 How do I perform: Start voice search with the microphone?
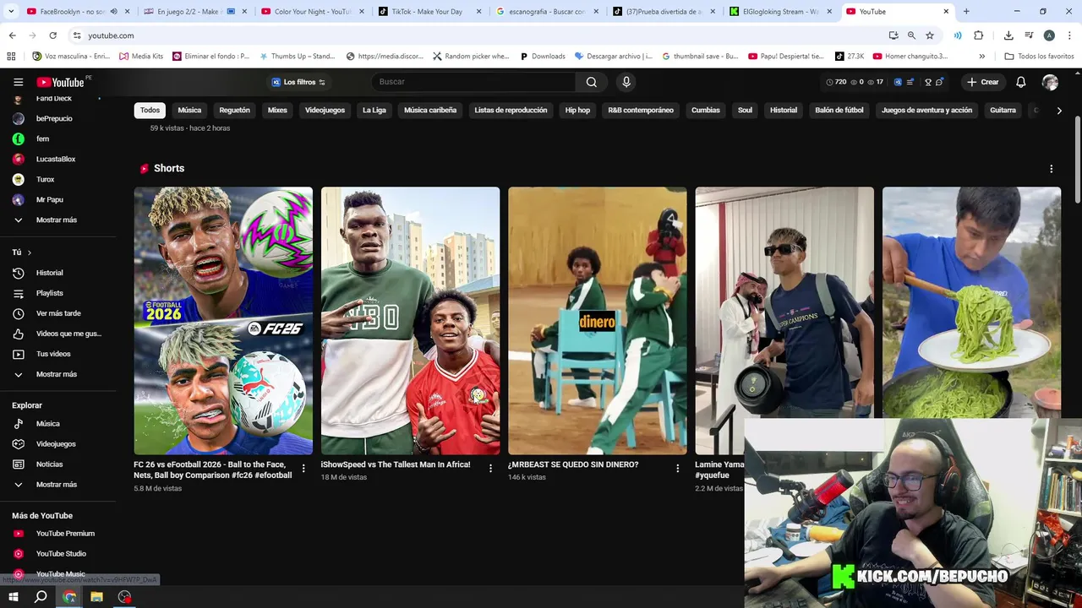(626, 82)
